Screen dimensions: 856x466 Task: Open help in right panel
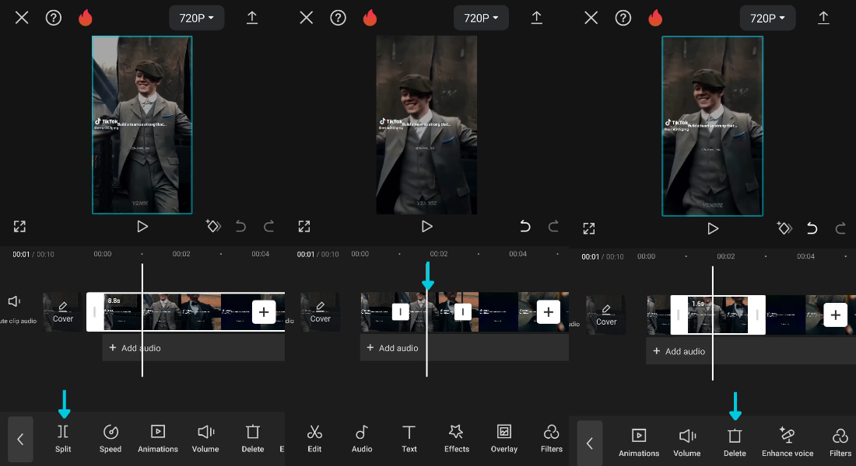tap(623, 18)
